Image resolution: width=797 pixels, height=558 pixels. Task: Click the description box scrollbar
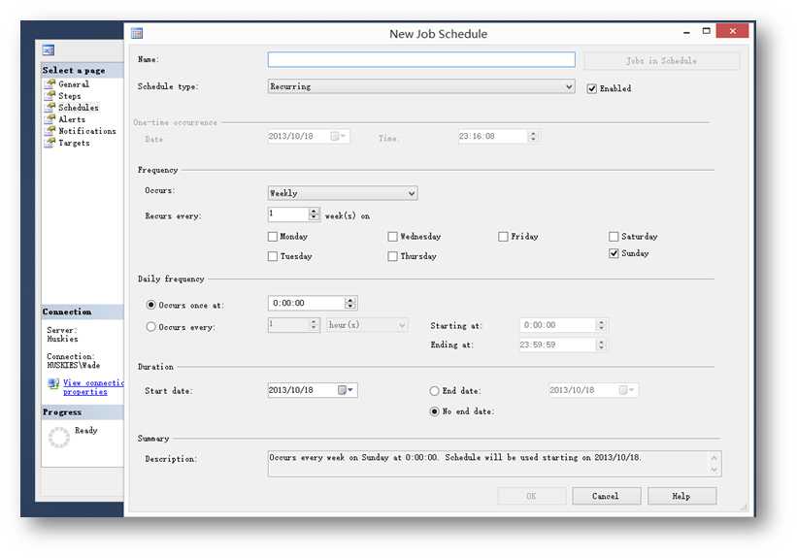pos(714,464)
